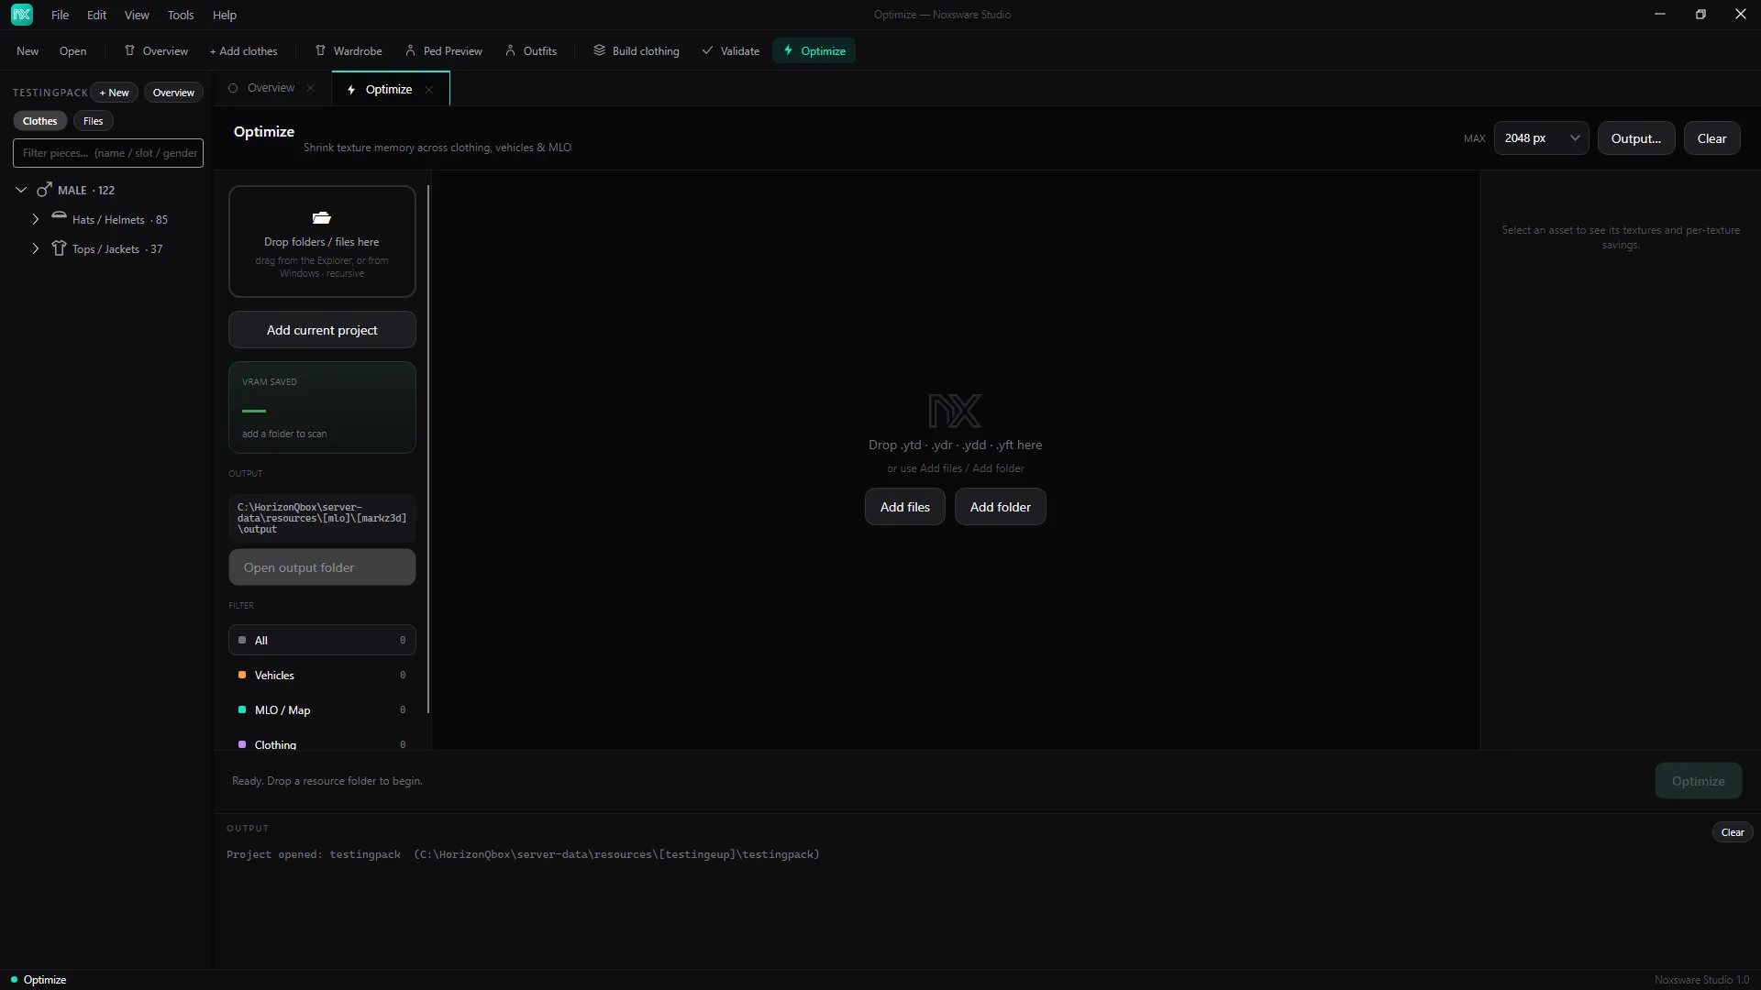Click Add current project button
The height and width of the screenshot is (990, 1761).
322,330
